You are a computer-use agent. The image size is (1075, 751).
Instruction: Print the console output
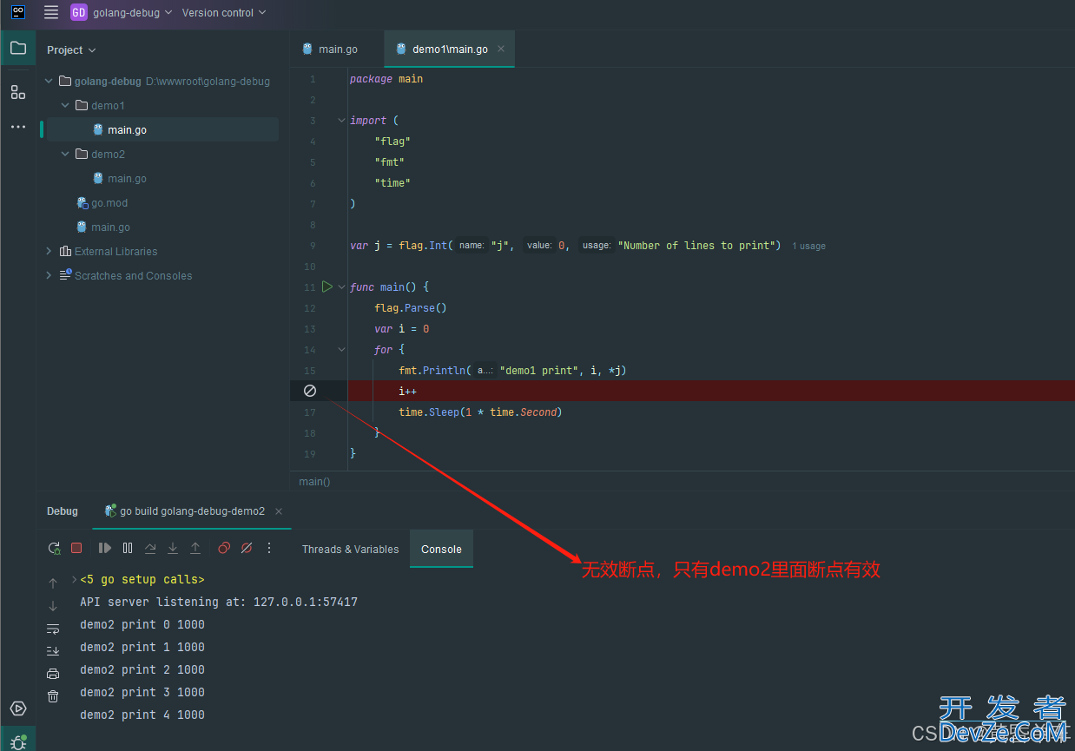[x=53, y=674]
